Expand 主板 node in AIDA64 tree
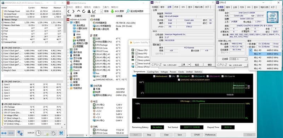 coord(68,49)
